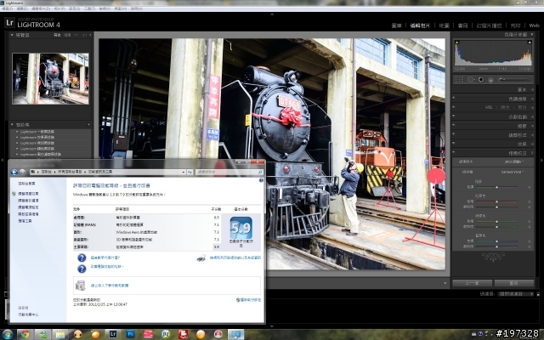
Task: Open first menu in Lightroom menu bar
Action: [x=8, y=8]
